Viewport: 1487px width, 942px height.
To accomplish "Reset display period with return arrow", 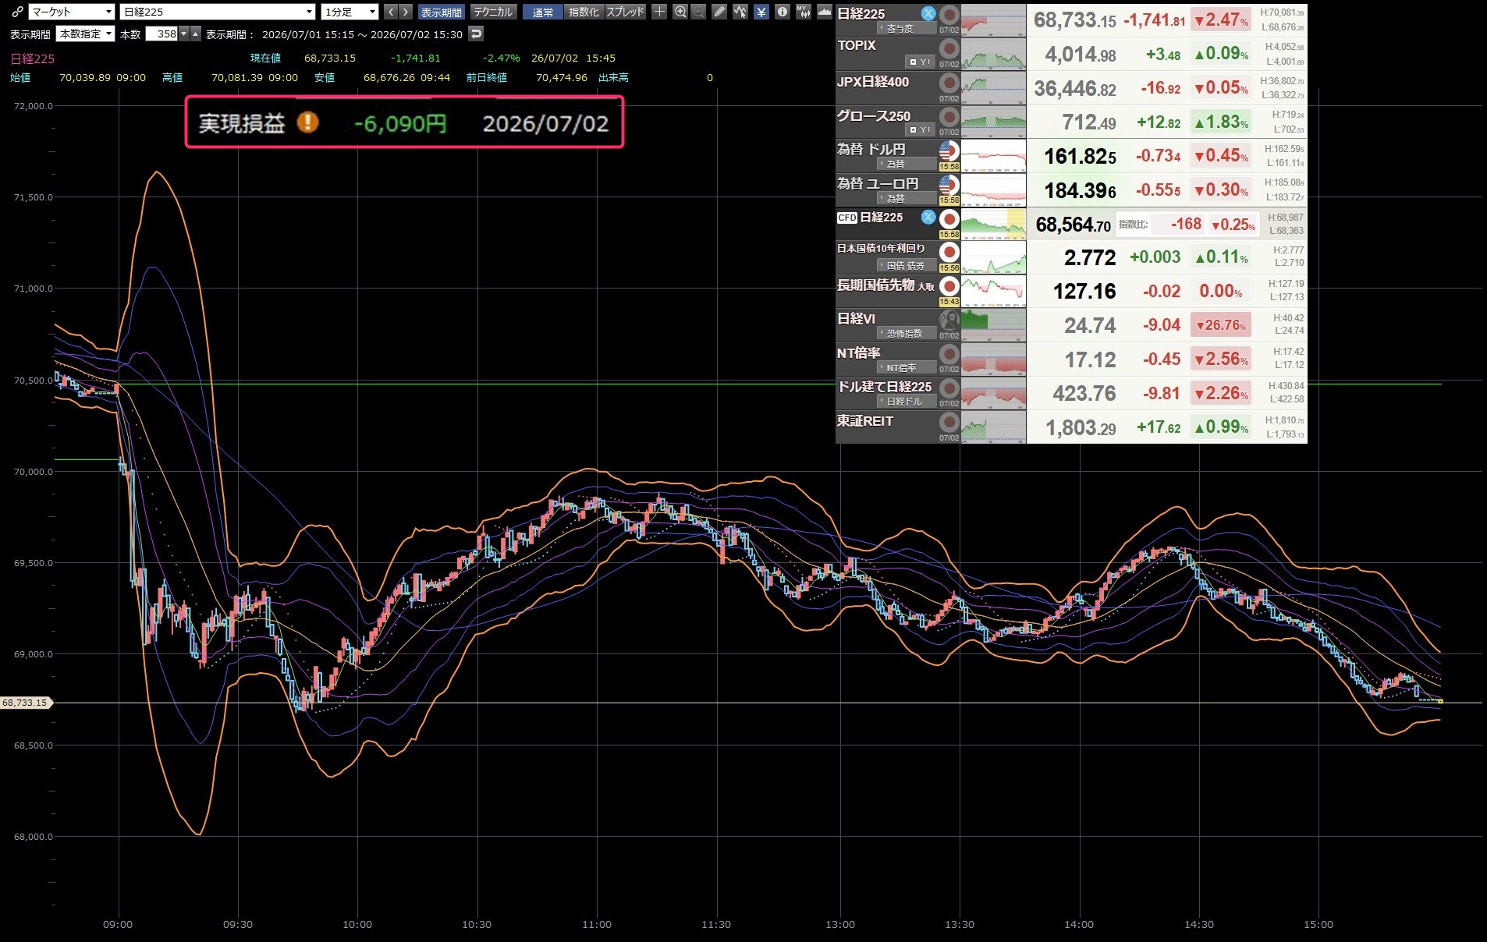I will pos(476,34).
